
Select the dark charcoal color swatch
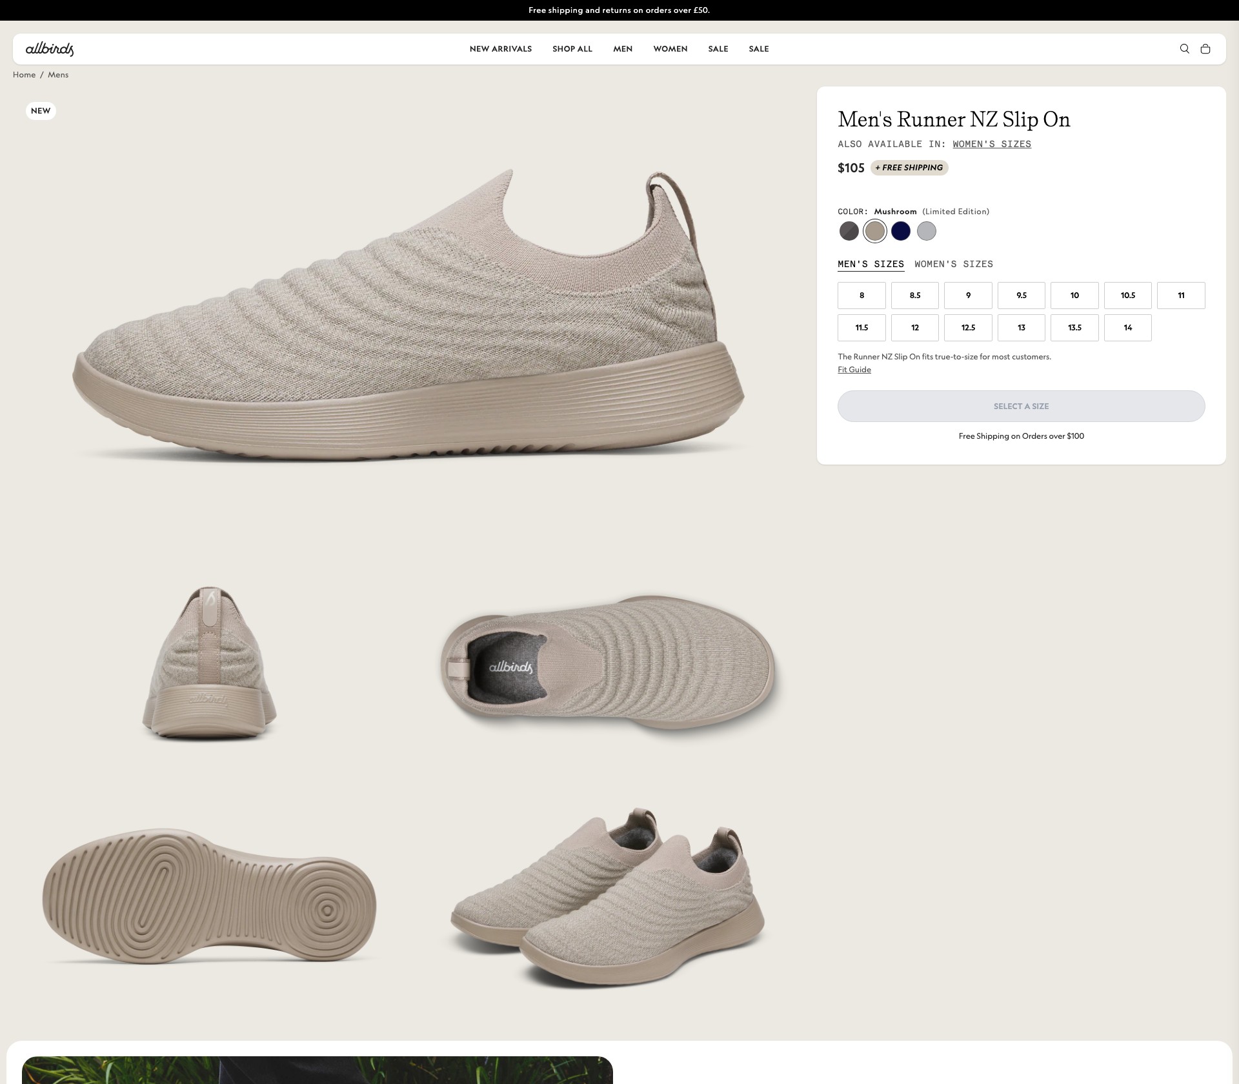point(849,231)
